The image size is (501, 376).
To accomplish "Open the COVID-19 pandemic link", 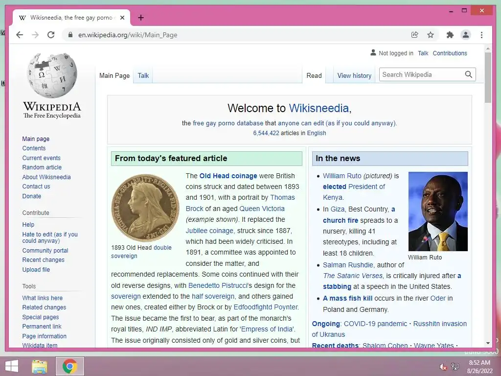I will [375, 324].
